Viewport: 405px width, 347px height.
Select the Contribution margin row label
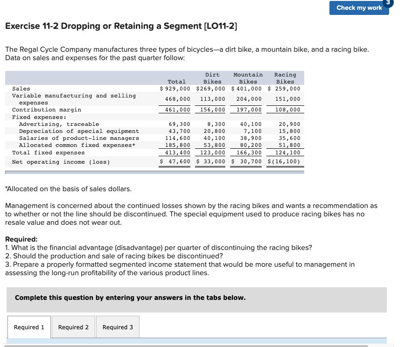[x=47, y=110]
